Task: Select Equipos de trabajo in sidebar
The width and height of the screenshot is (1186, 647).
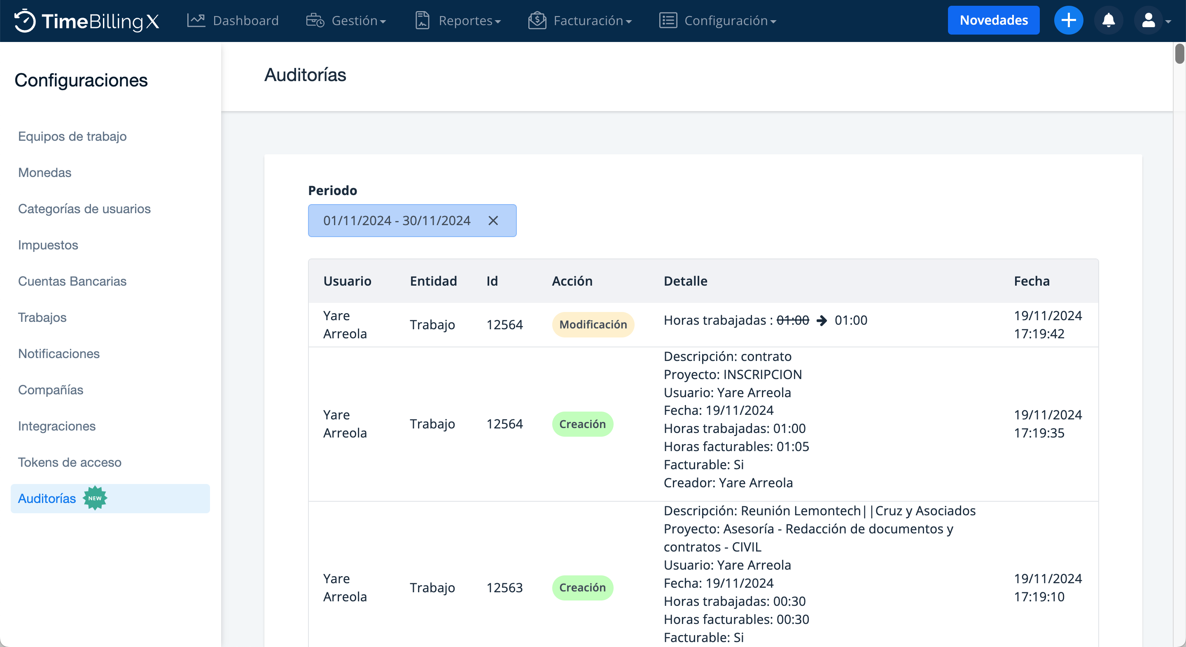Action: point(72,136)
